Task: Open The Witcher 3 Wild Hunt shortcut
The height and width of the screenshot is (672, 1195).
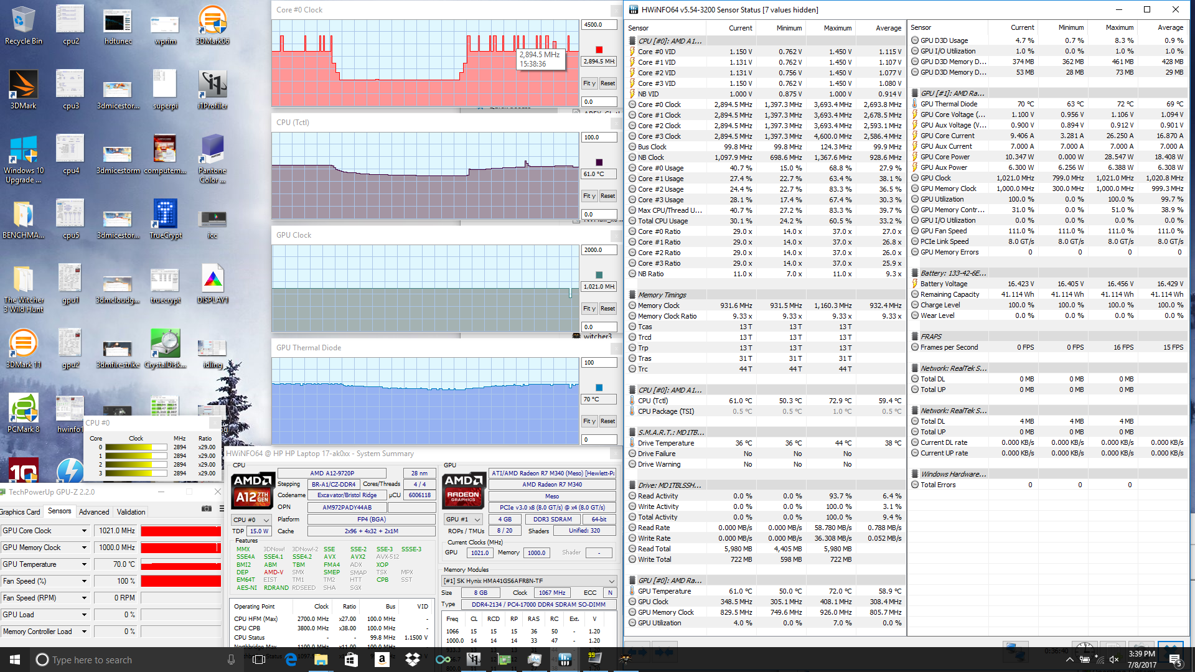Action: click(x=24, y=289)
